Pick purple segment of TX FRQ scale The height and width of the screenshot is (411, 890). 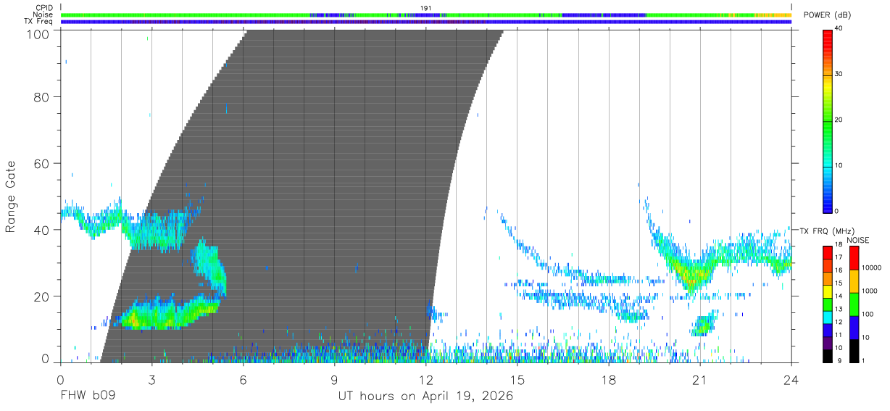[x=827, y=344]
